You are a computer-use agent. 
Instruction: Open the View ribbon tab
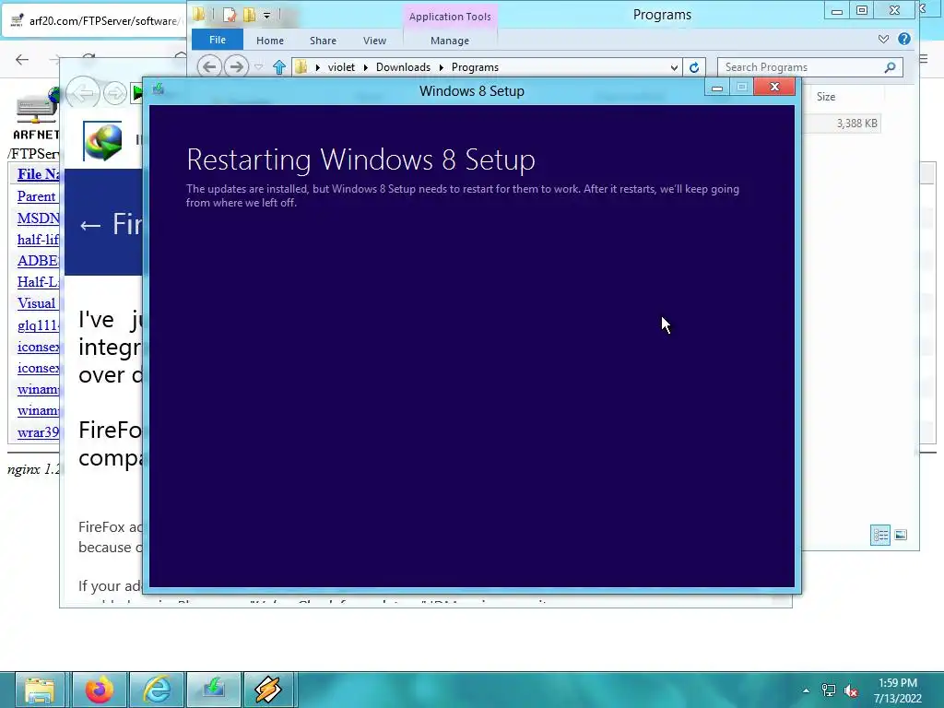[x=374, y=41]
